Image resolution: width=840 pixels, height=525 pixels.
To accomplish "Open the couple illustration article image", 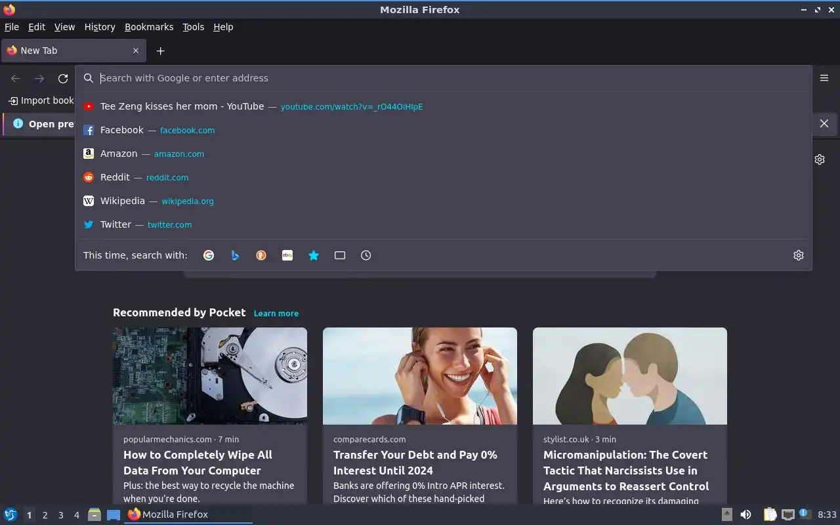I will (x=630, y=376).
